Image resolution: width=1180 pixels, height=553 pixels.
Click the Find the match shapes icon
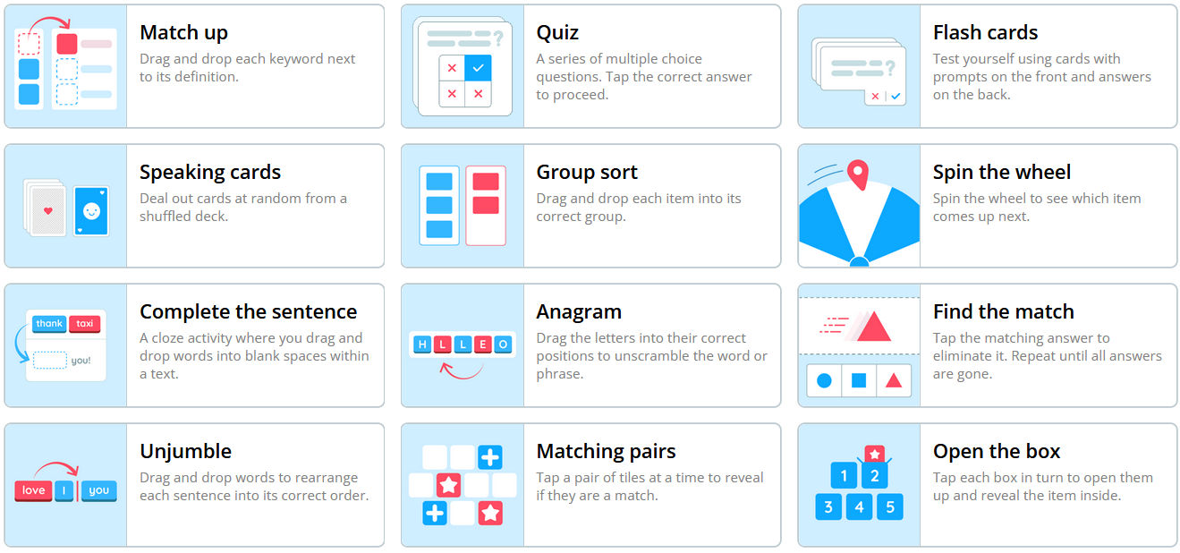click(859, 345)
